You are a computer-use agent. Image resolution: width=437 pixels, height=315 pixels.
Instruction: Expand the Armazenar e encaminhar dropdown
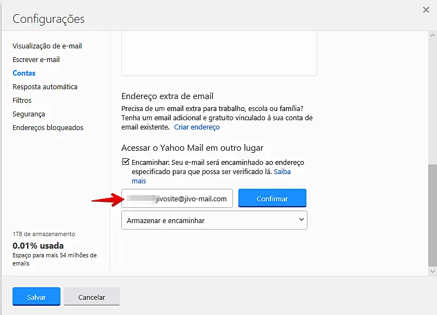coord(214,220)
